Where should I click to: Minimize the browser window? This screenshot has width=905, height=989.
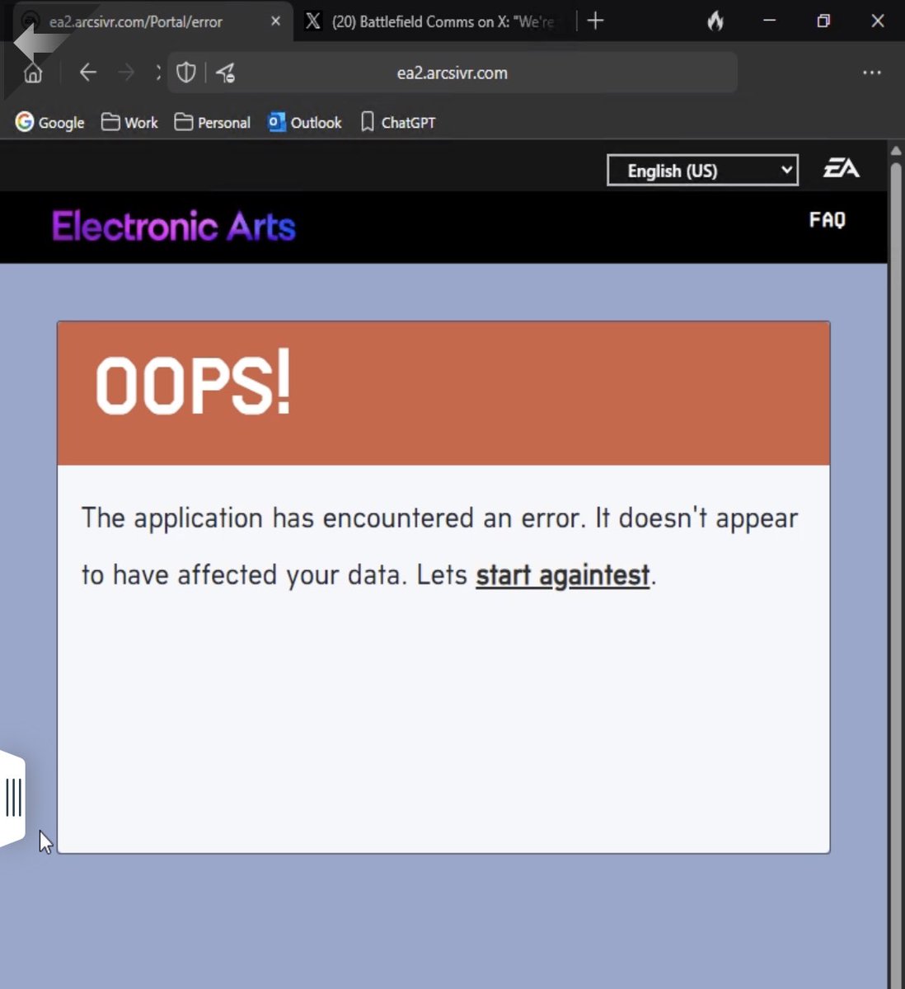(770, 21)
